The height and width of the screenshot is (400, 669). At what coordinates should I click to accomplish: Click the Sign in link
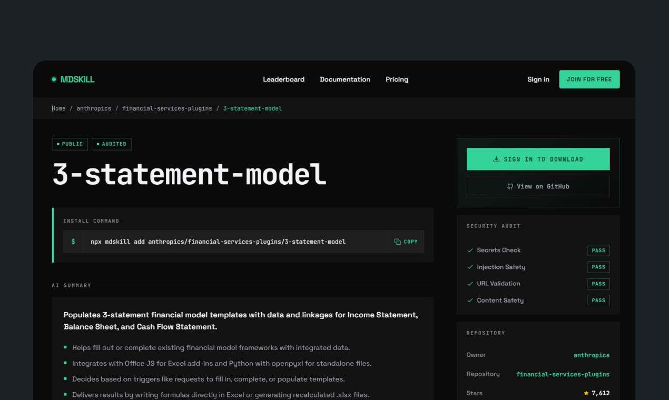[538, 79]
